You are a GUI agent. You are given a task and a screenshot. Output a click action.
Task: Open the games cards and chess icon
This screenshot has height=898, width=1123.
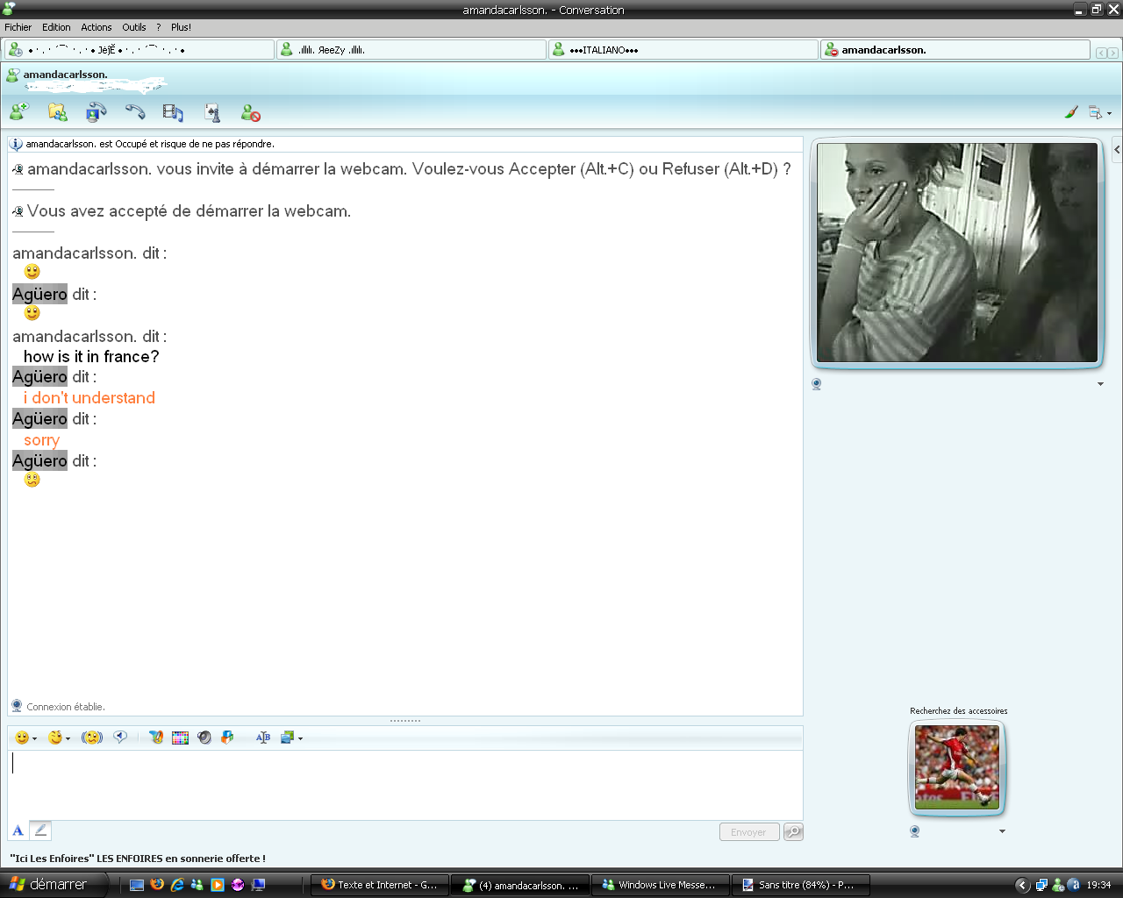tap(212, 112)
